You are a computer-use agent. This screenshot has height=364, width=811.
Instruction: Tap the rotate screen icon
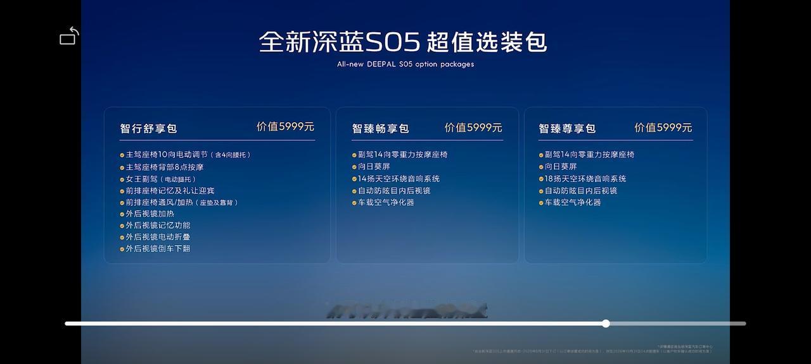70,36
